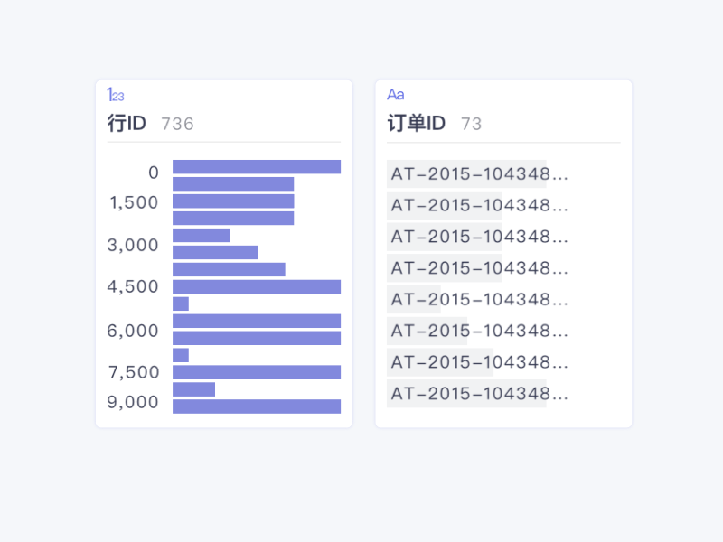The image size is (723, 542).
Task: Click the 6,000 axis label
Action: click(133, 331)
